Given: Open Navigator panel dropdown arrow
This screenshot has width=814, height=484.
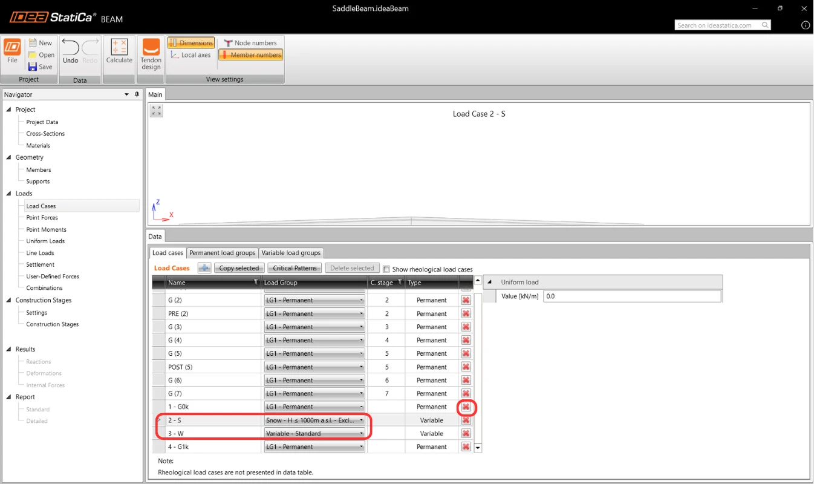Looking at the screenshot, I should [127, 94].
